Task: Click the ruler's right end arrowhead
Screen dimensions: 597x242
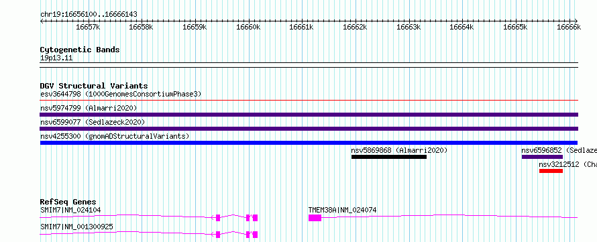Action: (576, 21)
